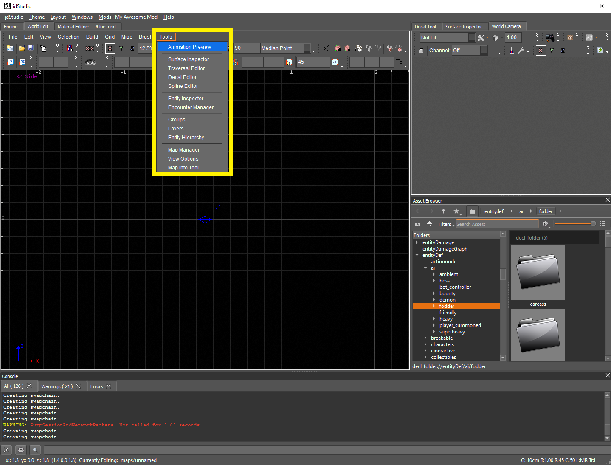Viewport: 611px width, 465px height.
Task: Click the green refresh page icon in World Camera
Action: point(600,51)
